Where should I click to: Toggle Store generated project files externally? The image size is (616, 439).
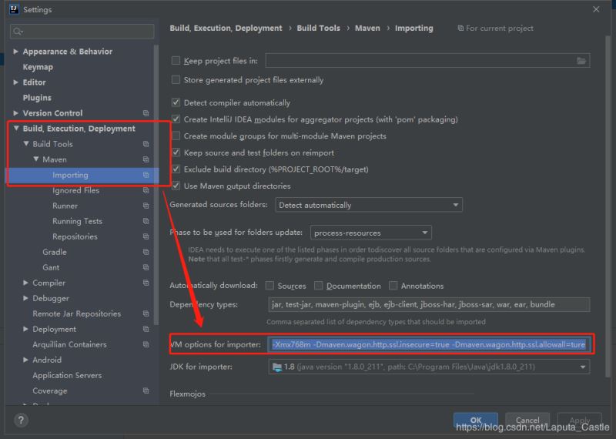[176, 80]
